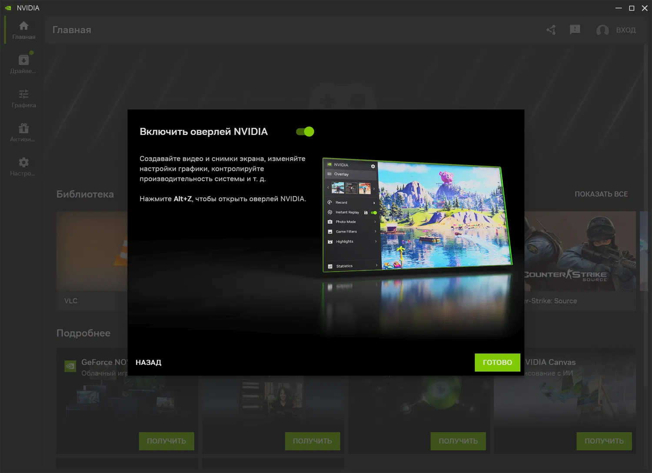Click ПОЛУЧИТЬ on the NVIDIA Canvas card
652x473 pixels.
pyautogui.click(x=604, y=441)
